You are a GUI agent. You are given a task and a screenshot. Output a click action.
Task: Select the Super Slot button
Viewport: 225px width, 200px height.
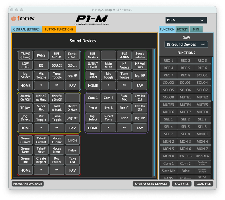click(41, 108)
